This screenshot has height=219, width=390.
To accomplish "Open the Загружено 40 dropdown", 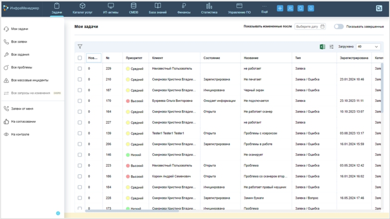I will coord(368,47).
